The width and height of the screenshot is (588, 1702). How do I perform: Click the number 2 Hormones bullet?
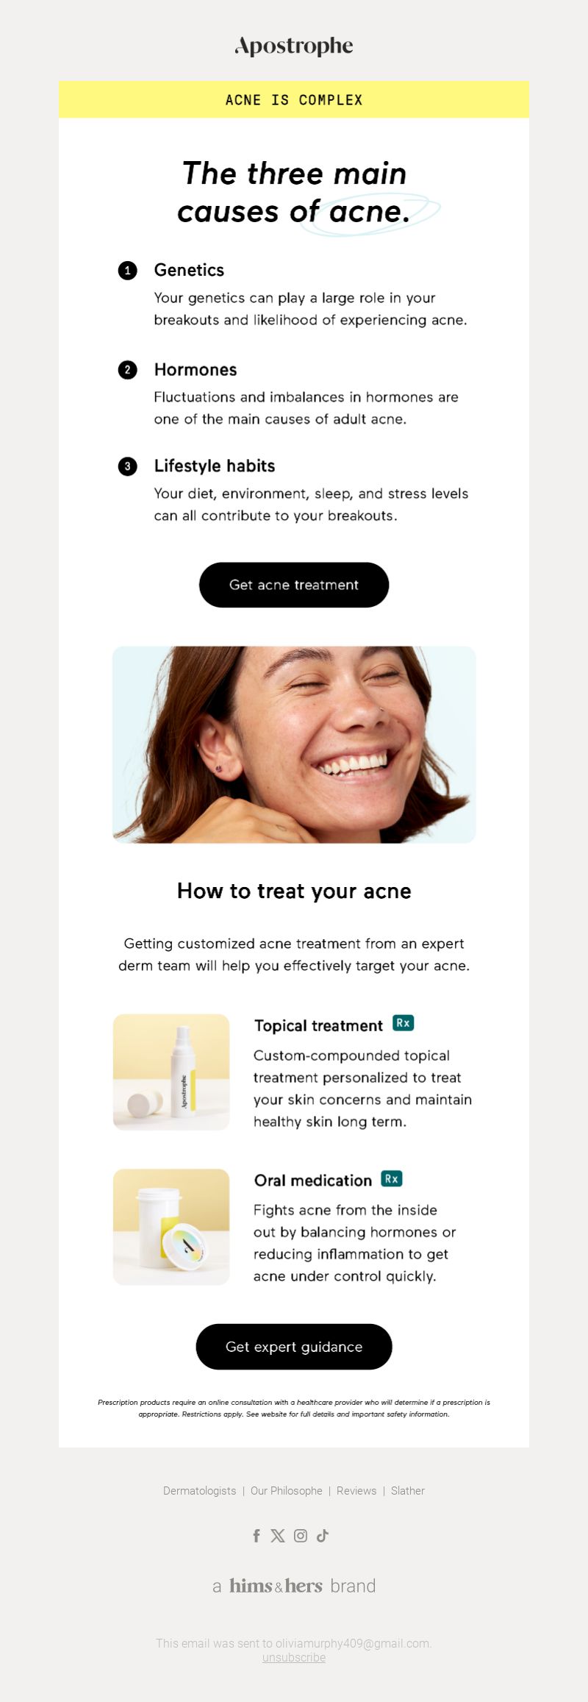[128, 369]
